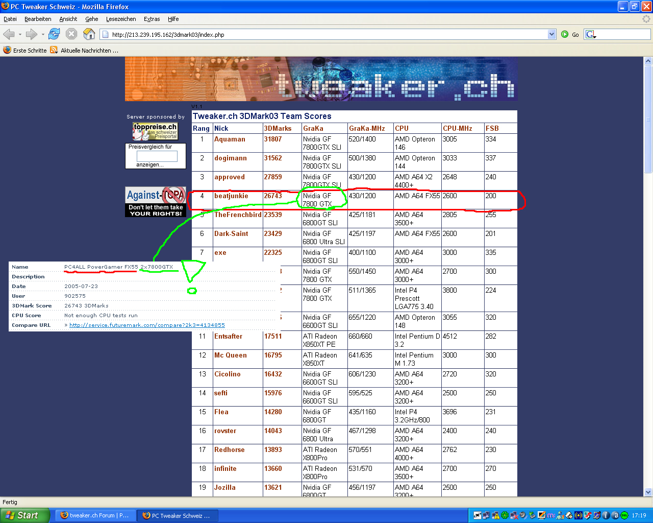Viewport: 653px width, 523px height.
Task: Click the scroll down arrow of the page scrollbar
Action: [x=648, y=492]
